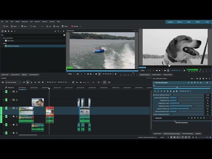
Task: Toggle Old Film Simulator effect visibility eye
Action: click(195, 82)
